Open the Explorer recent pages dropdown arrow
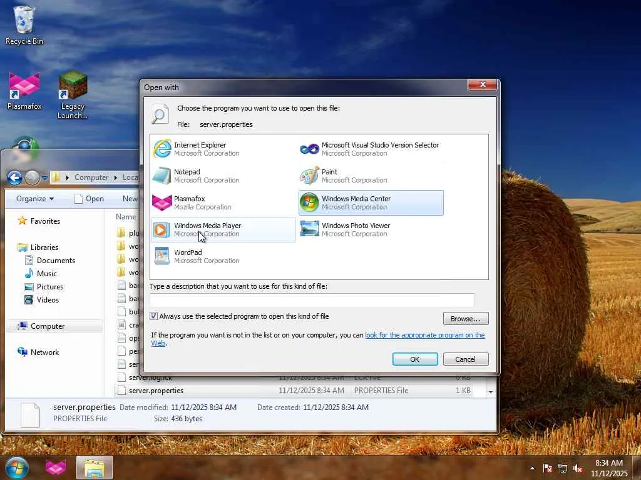This screenshot has height=480, width=641. tap(44, 178)
